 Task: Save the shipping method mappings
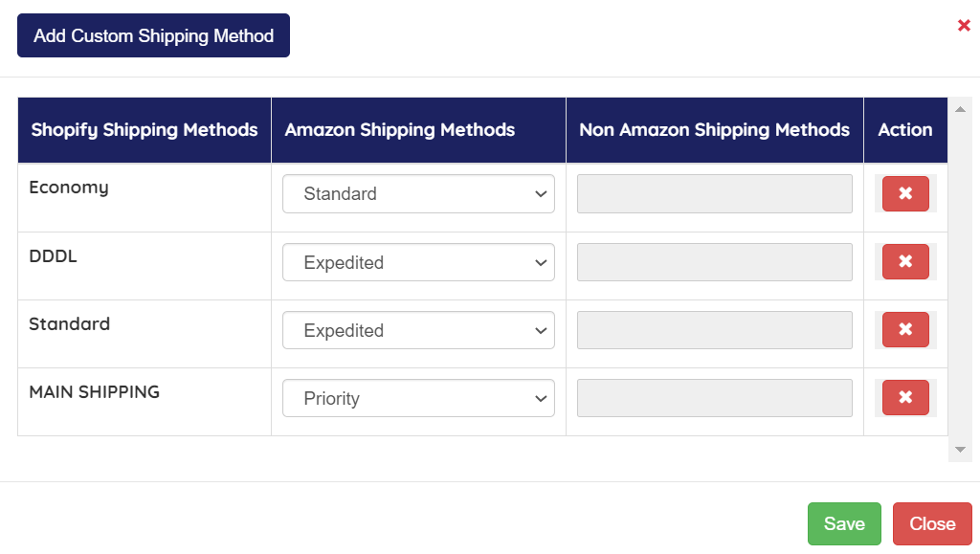tap(844, 523)
